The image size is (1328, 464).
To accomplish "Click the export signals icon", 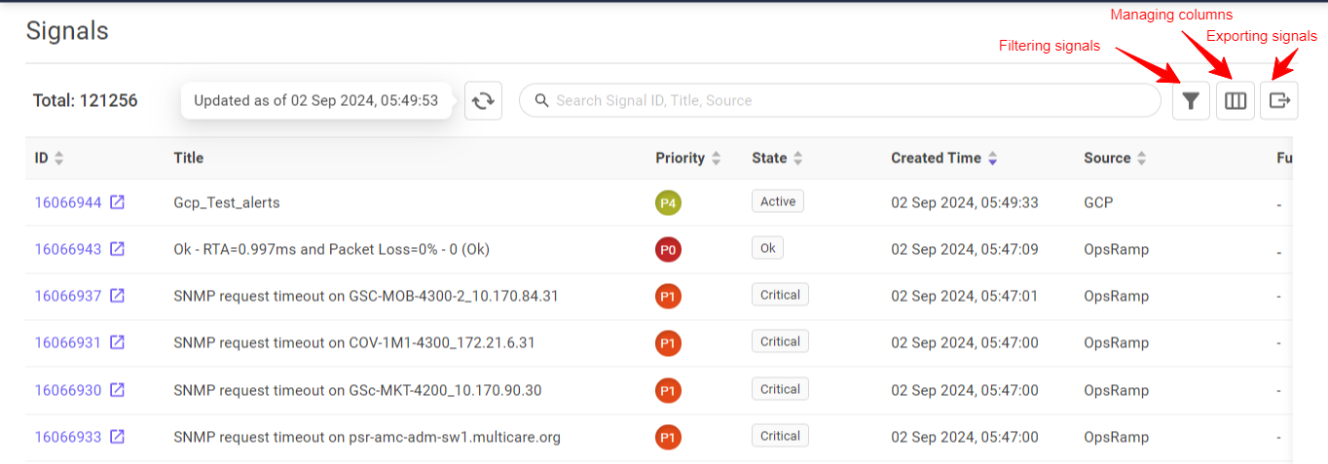I will (1279, 101).
